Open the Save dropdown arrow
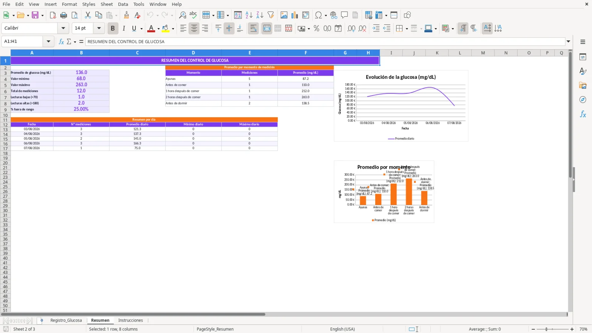This screenshot has height=333, width=592. tap(43, 16)
